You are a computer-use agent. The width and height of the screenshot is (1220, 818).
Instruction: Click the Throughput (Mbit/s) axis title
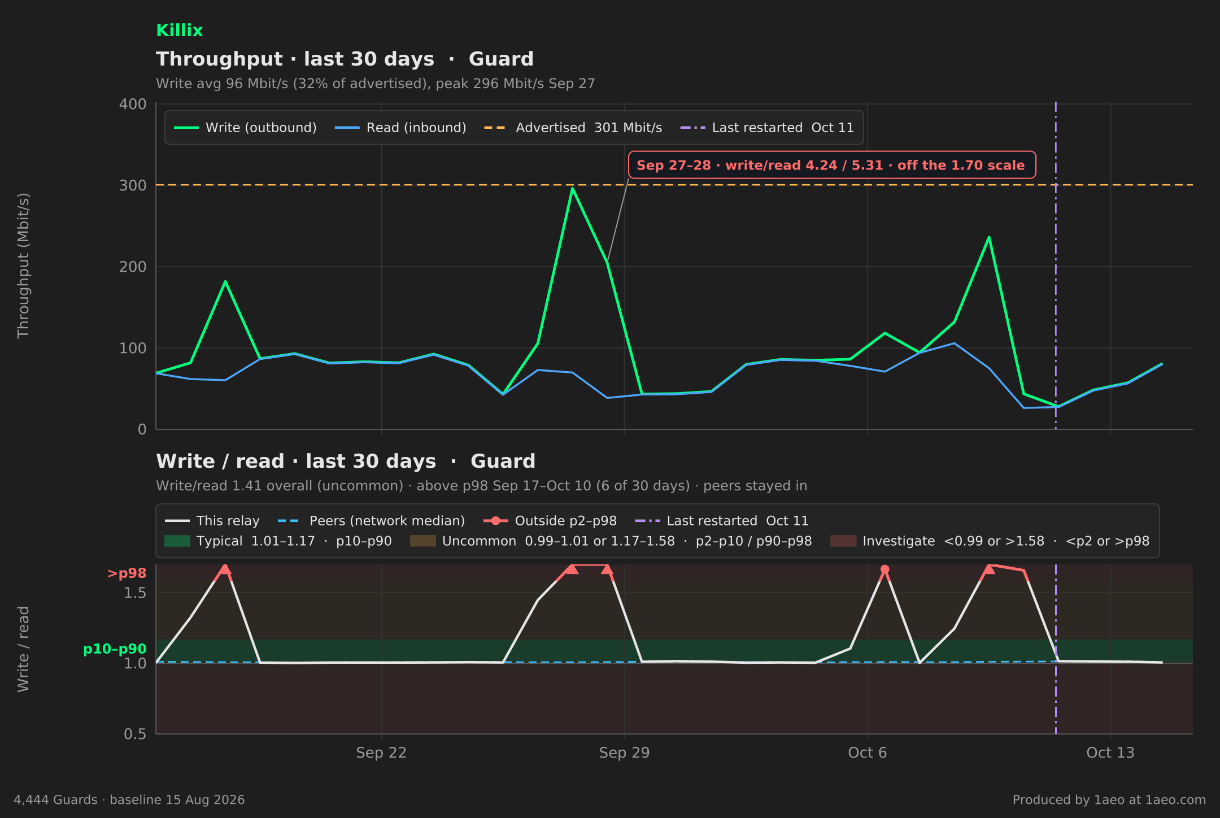[23, 266]
